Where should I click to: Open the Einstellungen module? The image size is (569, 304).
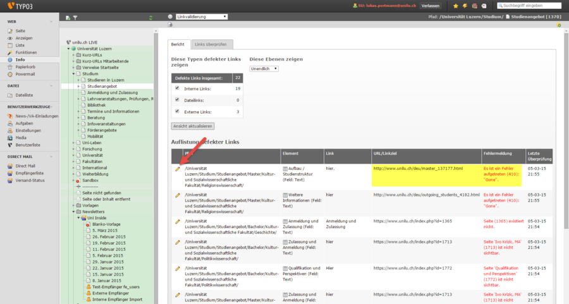coord(28,131)
